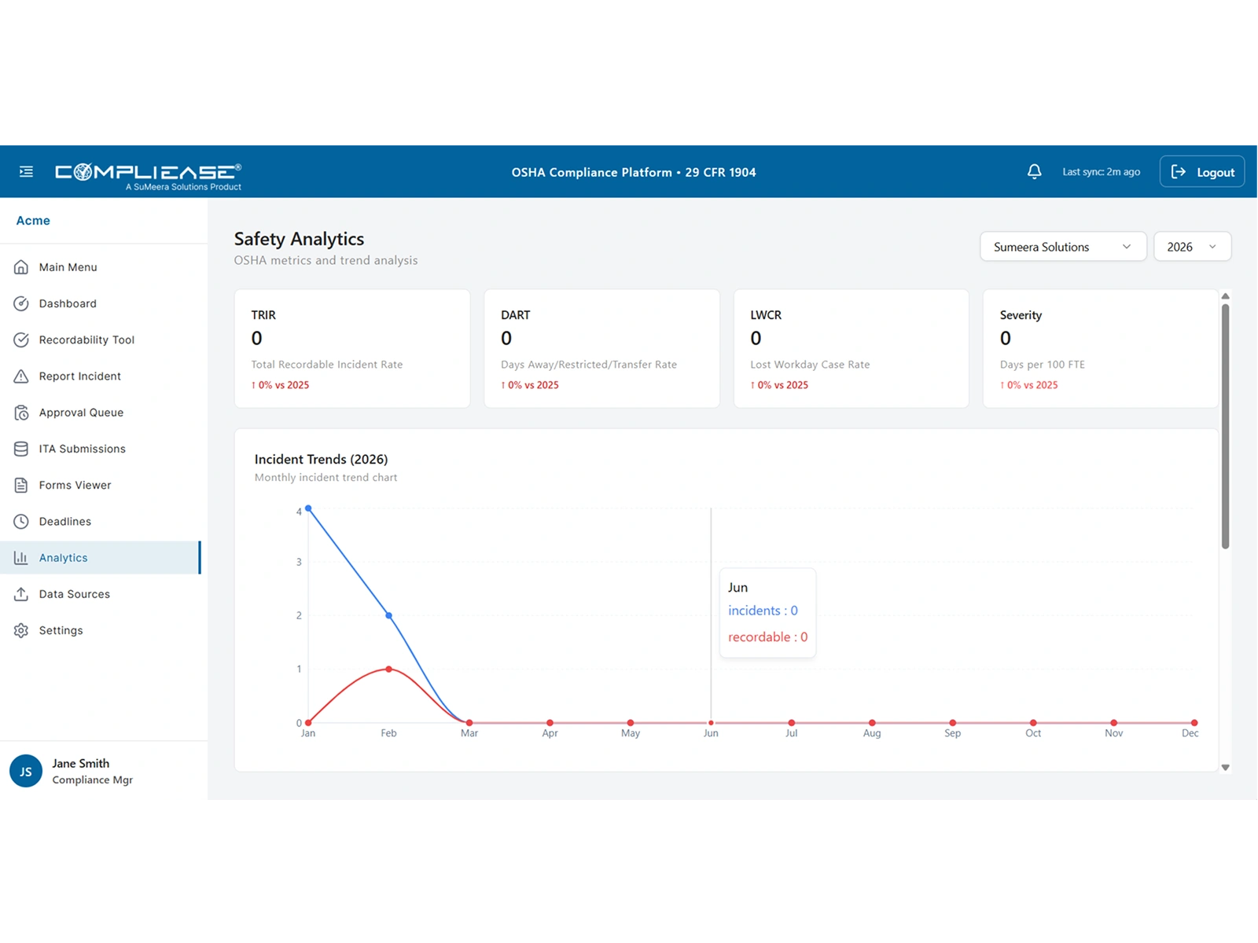Select the Recordability Tool icon in sidebar
Viewport: 1258px width, 943px height.
tap(21, 339)
